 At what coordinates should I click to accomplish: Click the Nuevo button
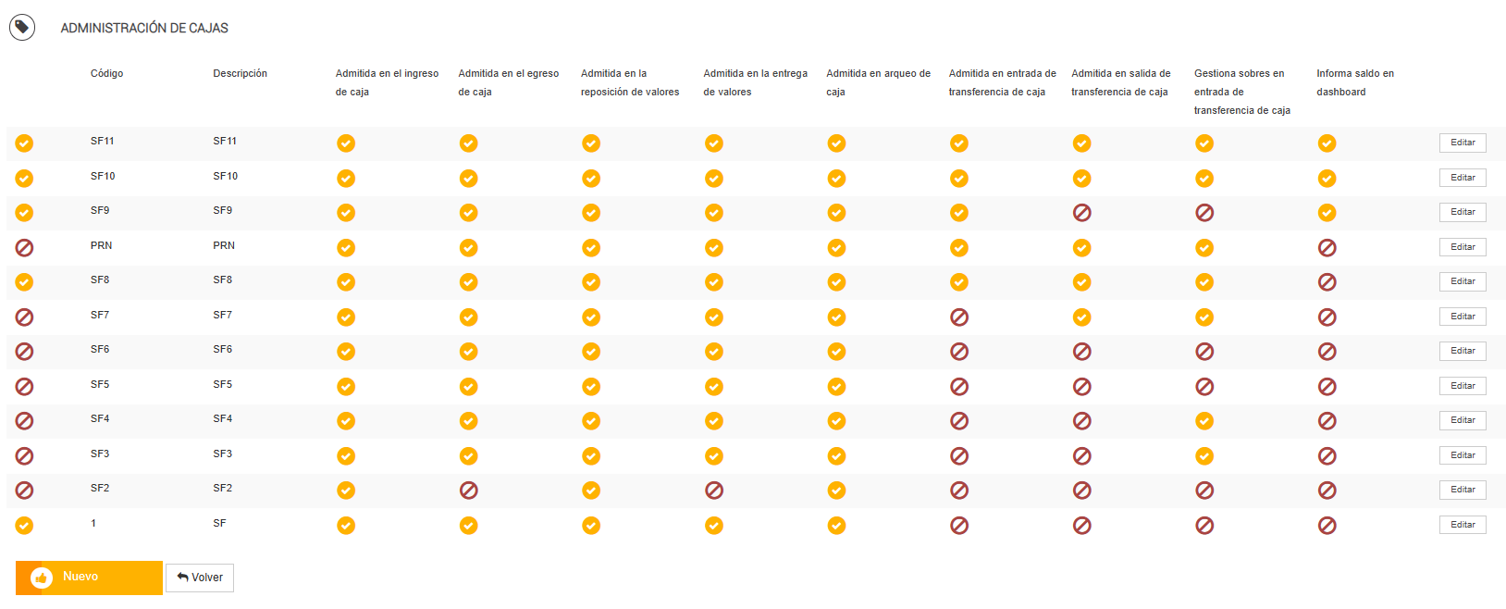[x=89, y=578]
